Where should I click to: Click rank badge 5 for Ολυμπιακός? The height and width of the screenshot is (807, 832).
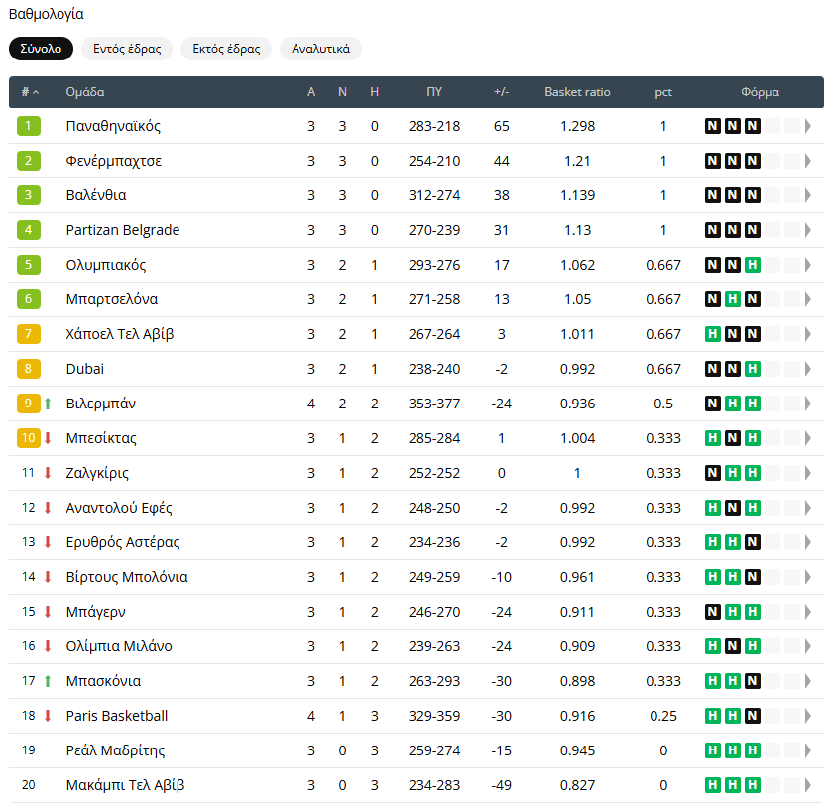point(29,265)
